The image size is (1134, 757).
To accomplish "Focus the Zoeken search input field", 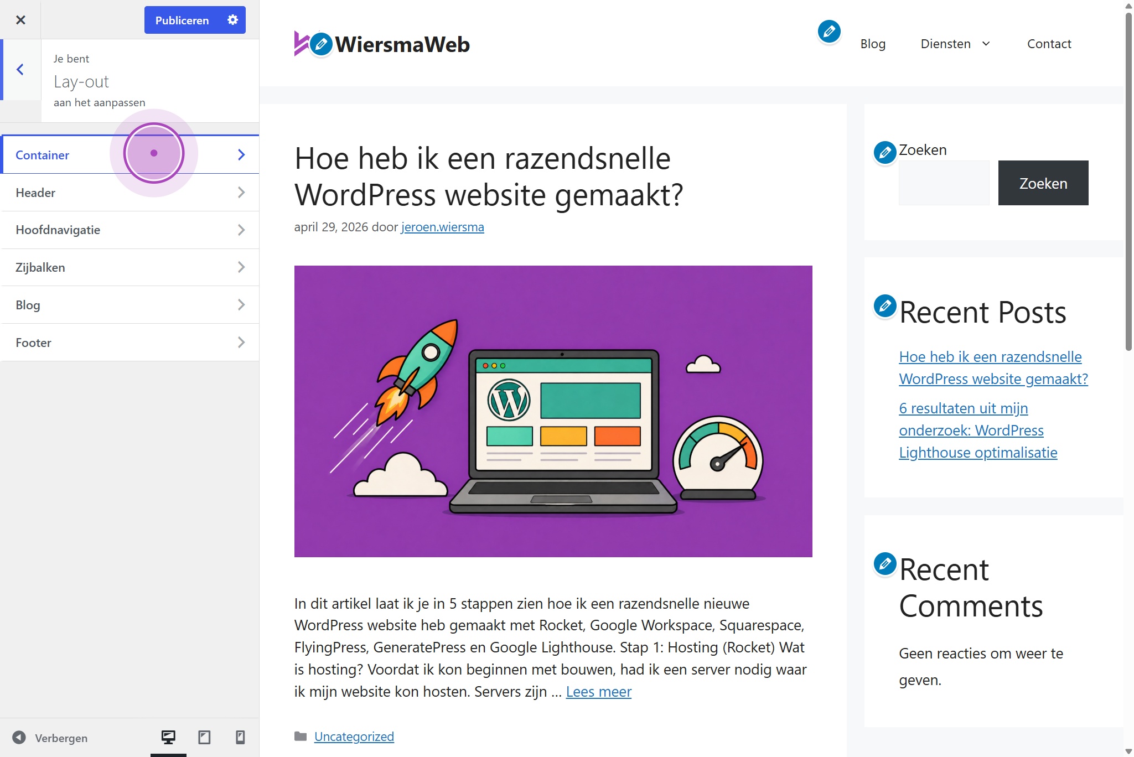I will pos(944,183).
